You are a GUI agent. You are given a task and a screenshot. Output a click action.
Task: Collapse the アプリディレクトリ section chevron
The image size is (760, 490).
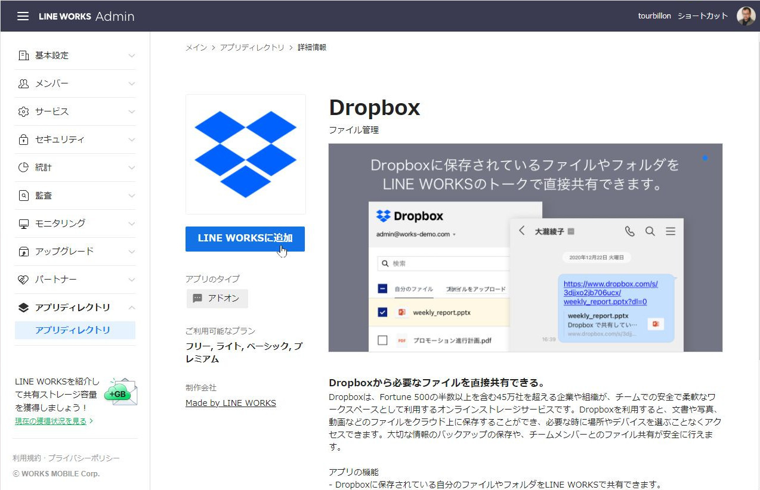(132, 308)
